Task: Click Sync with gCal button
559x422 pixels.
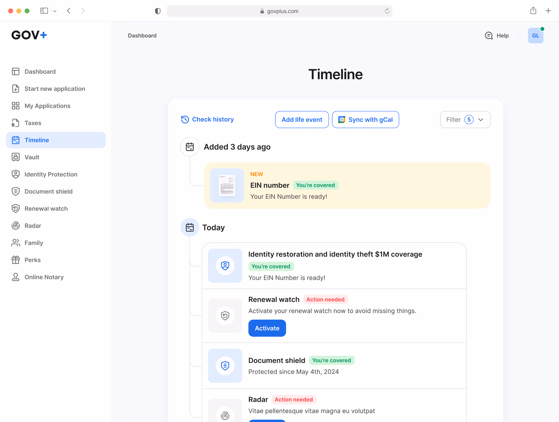Action: click(x=366, y=120)
